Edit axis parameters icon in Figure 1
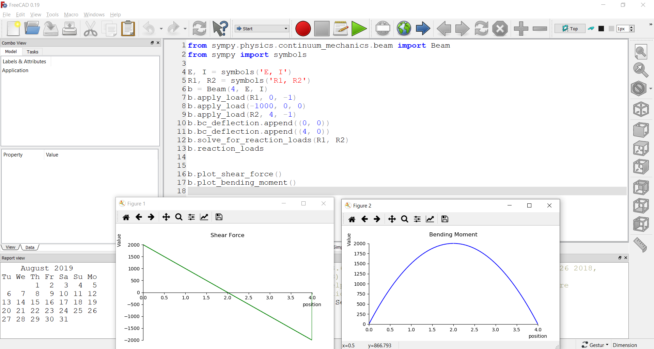 204,217
